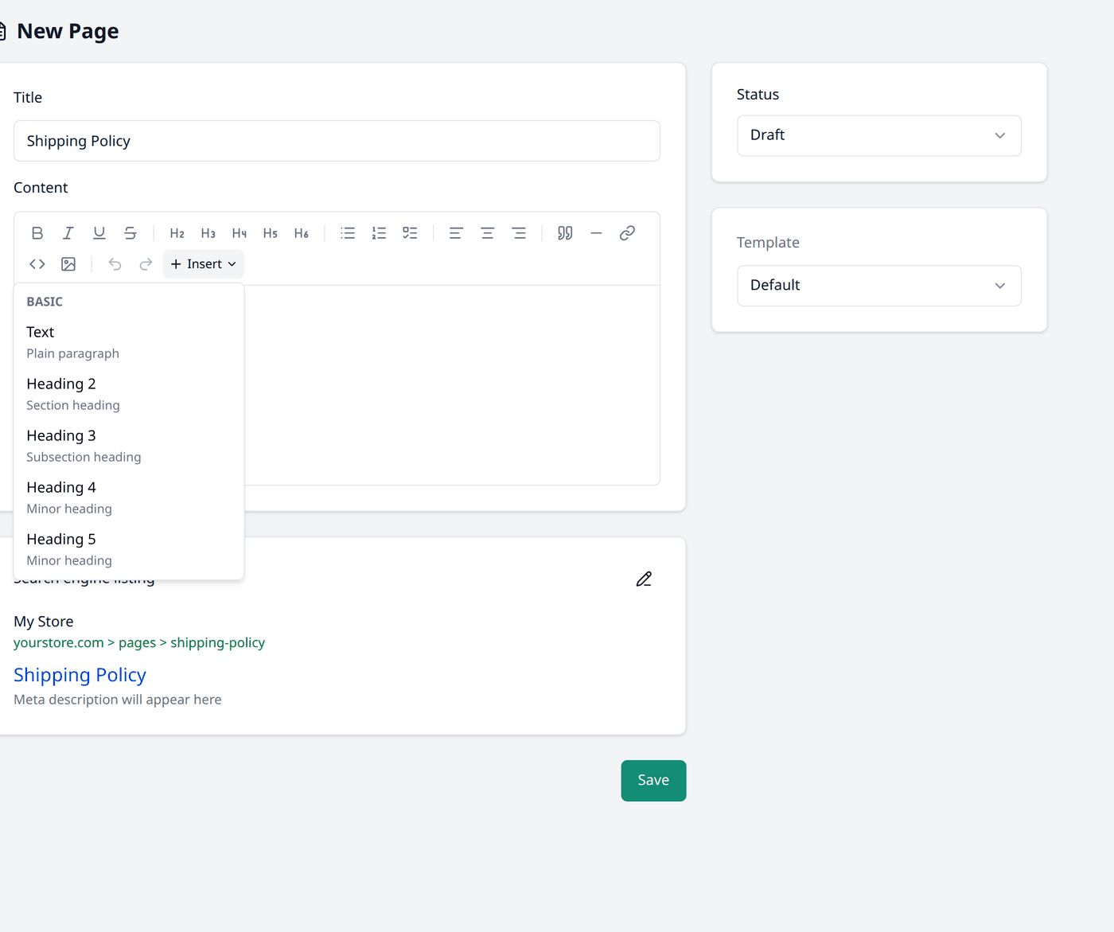Insert a blockquote
The height and width of the screenshot is (932, 1114).
tap(565, 233)
